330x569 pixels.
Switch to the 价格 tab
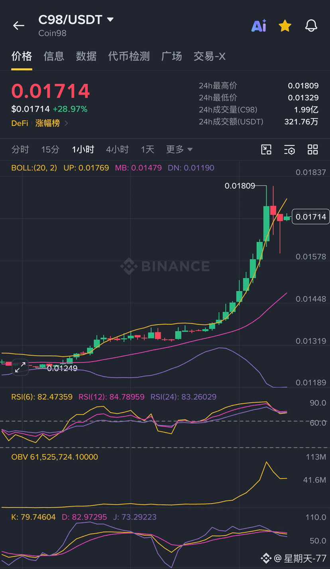click(x=22, y=56)
